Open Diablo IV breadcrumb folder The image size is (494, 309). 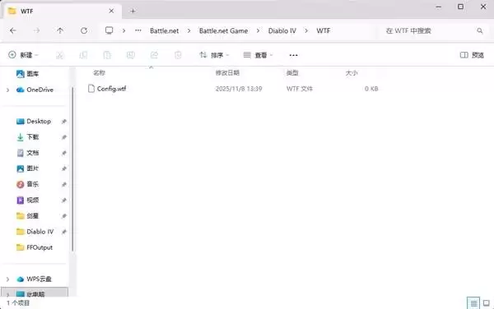click(282, 30)
